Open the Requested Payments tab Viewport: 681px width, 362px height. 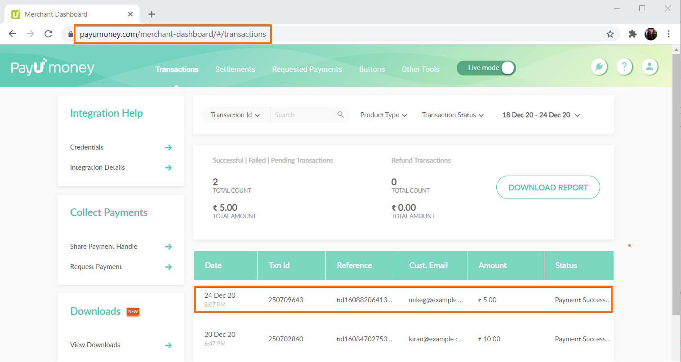click(x=307, y=69)
